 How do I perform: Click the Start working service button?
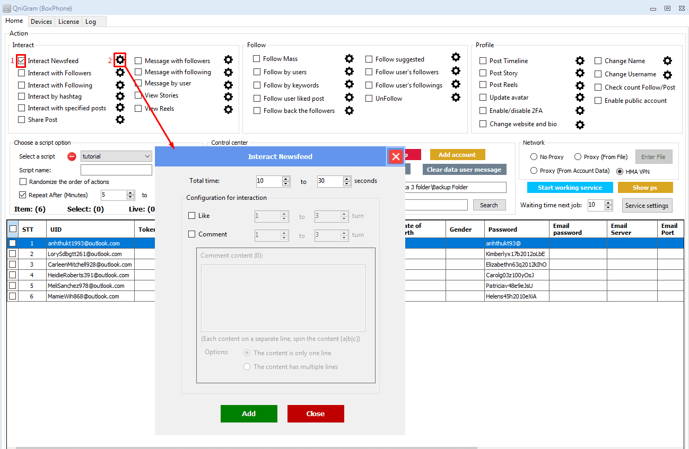pyautogui.click(x=570, y=188)
